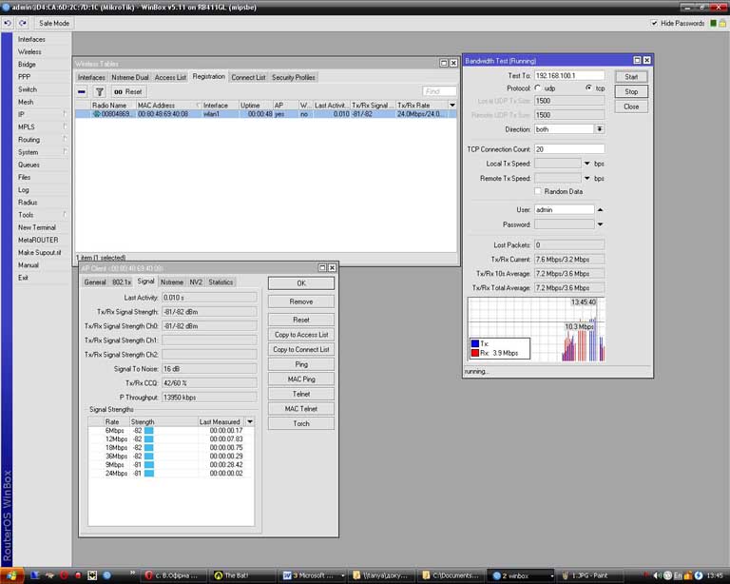
Task: Click Copy to Access List button
Action: point(301,335)
